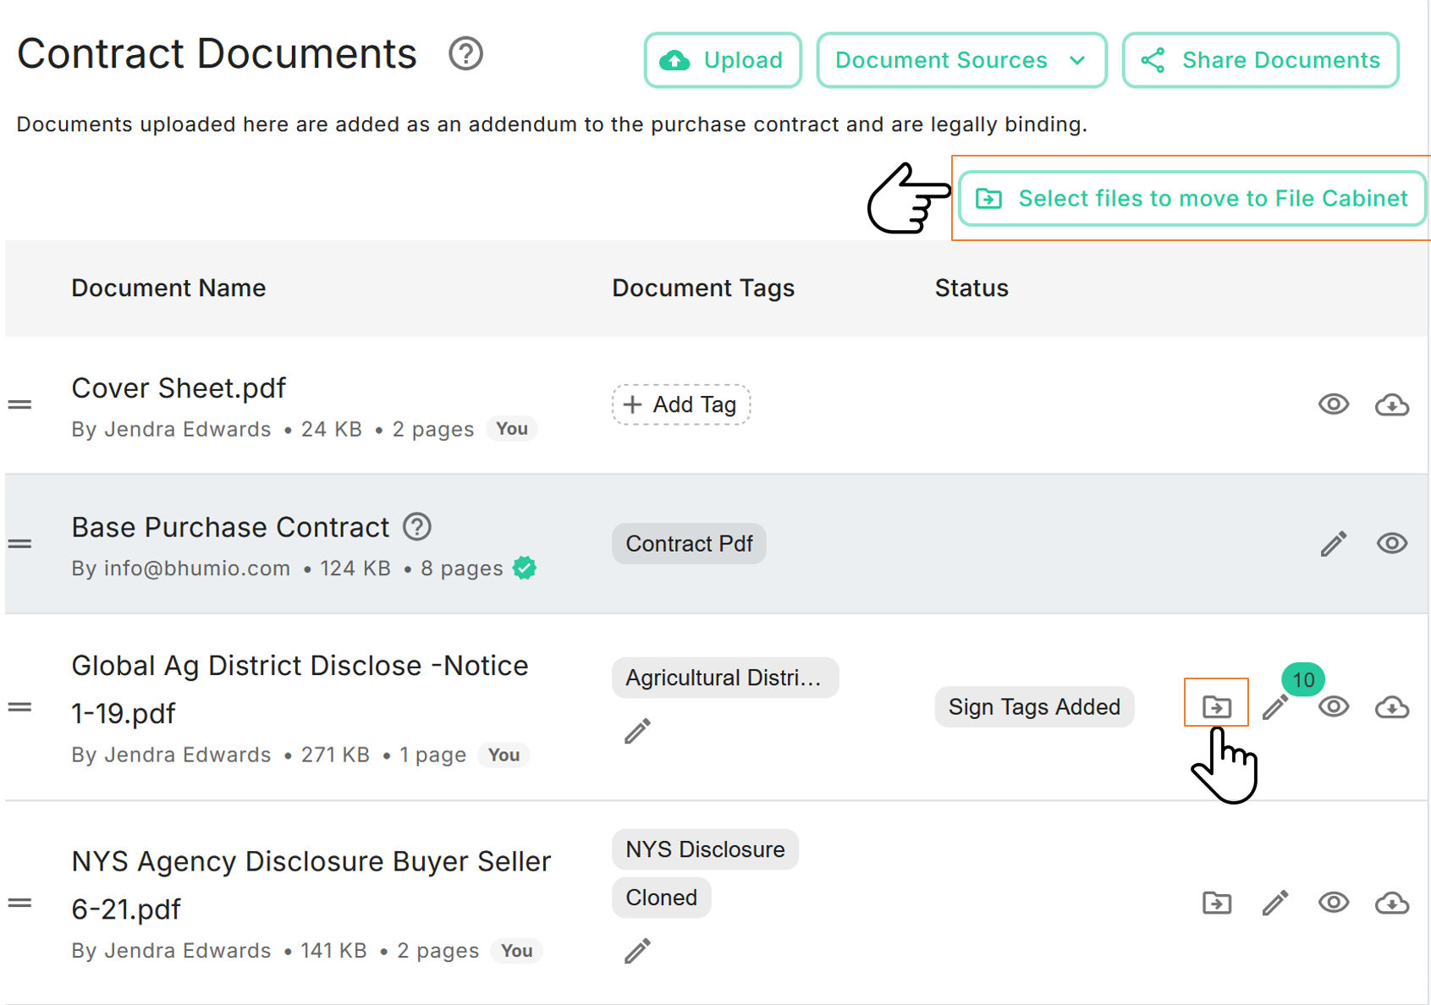Download Global Ag District Disclose -Notice 1-19.pdf
This screenshot has height=1005, width=1431.
click(1392, 707)
